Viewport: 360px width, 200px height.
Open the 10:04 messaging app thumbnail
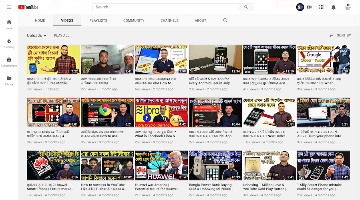(x=215, y=112)
